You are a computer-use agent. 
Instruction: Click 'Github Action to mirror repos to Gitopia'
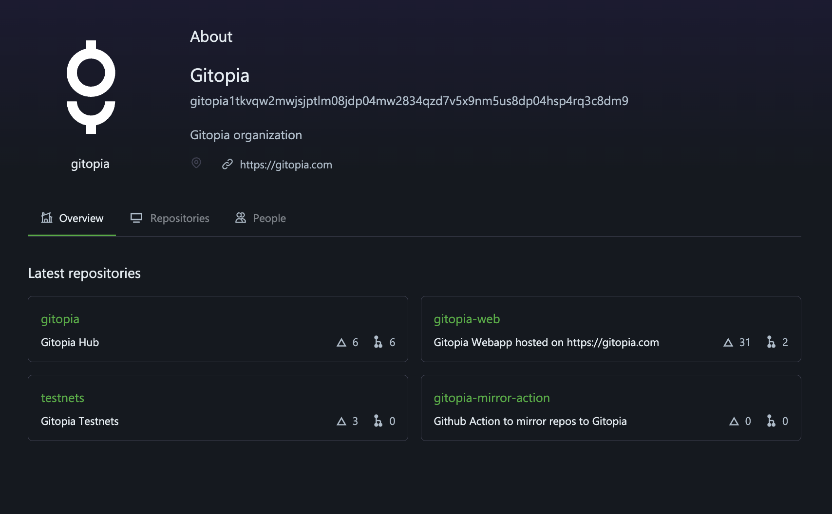tap(530, 421)
